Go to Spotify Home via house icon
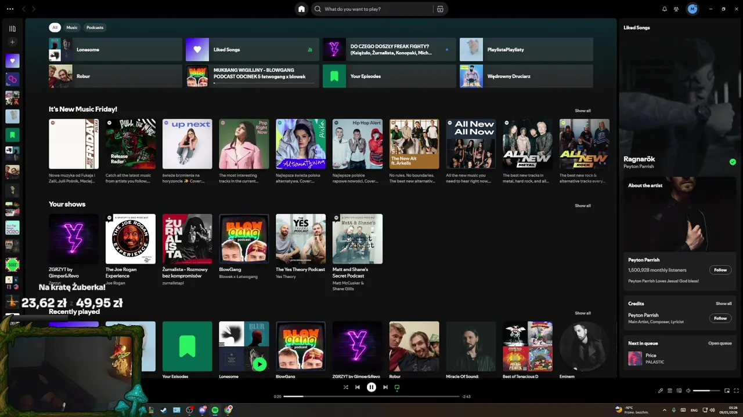The image size is (743, 417). pos(301,9)
